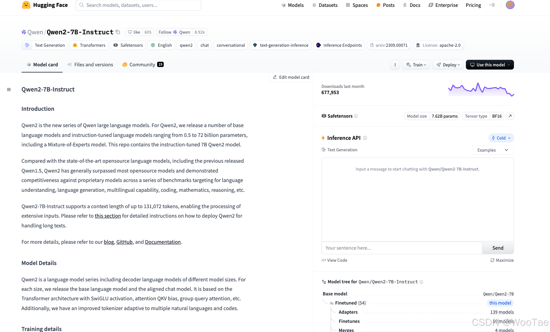The width and height of the screenshot is (550, 332).
Task: Expand the Cold status dropdown
Action: (501, 138)
